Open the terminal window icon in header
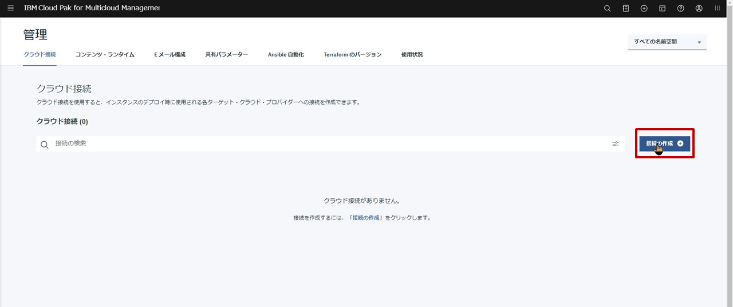Image resolution: width=733 pixels, height=307 pixels. tap(662, 9)
